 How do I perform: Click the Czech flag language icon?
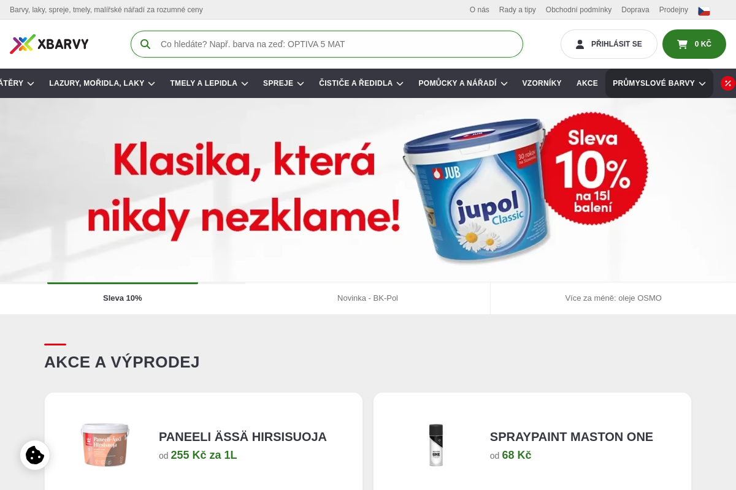[704, 10]
